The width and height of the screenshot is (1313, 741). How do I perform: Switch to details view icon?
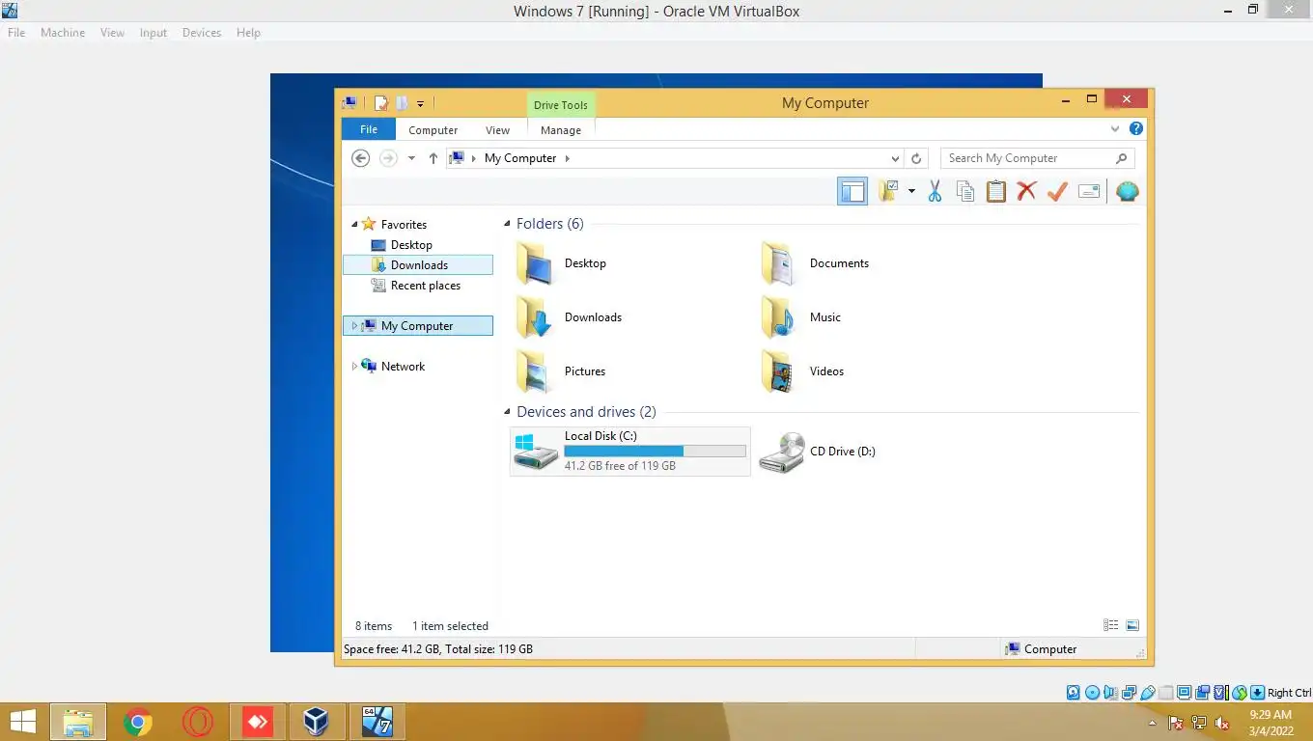(x=1111, y=625)
